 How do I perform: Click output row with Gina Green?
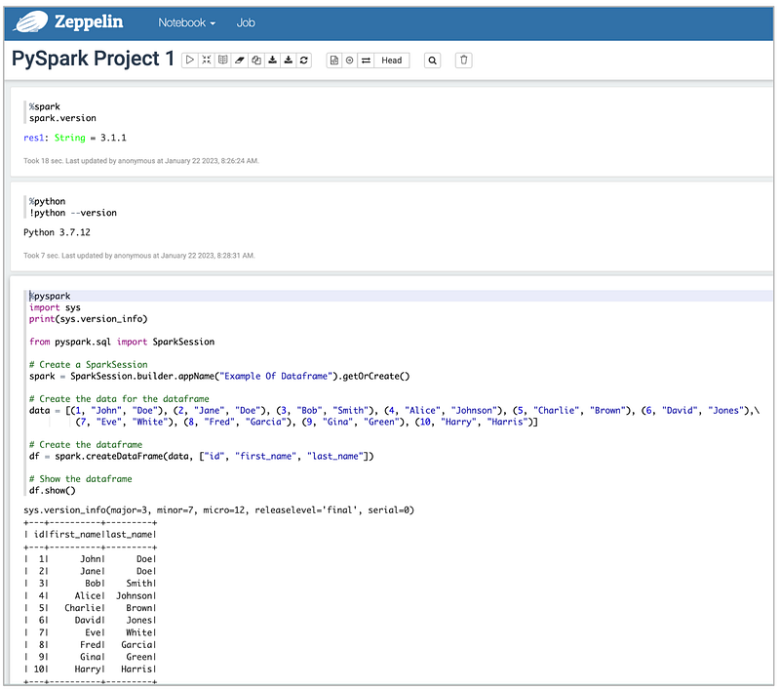[x=90, y=657]
